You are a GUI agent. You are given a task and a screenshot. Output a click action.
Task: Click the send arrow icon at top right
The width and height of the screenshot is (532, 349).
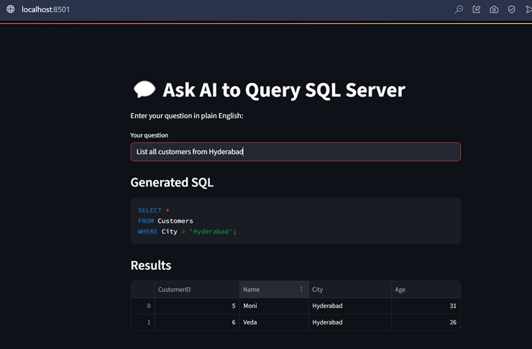pyautogui.click(x=528, y=9)
